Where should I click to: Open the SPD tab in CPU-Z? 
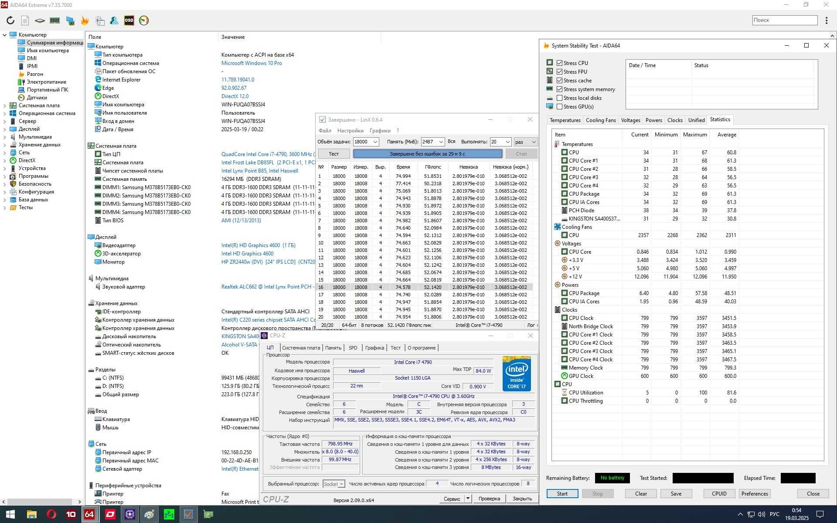tap(353, 348)
